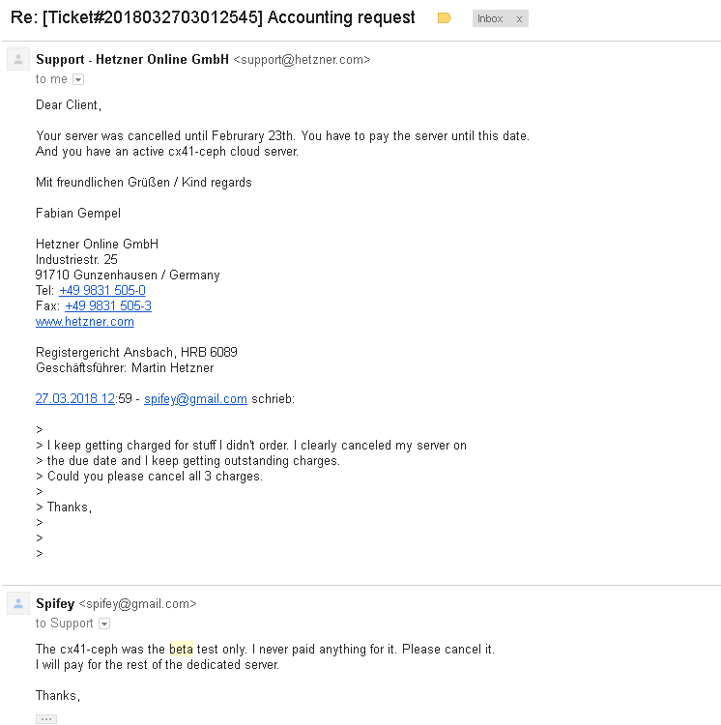Click the 'to Support' recipient text
721x725 pixels.
point(64,623)
